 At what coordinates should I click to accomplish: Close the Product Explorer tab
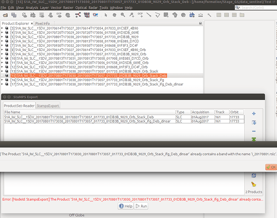tap(32, 24)
